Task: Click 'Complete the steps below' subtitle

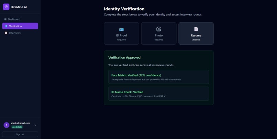Action: pyautogui.click(x=153, y=15)
